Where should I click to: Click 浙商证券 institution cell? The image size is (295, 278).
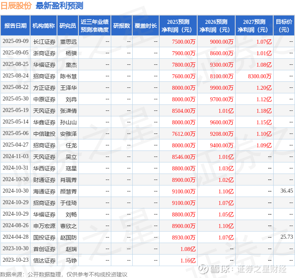tap(44, 53)
